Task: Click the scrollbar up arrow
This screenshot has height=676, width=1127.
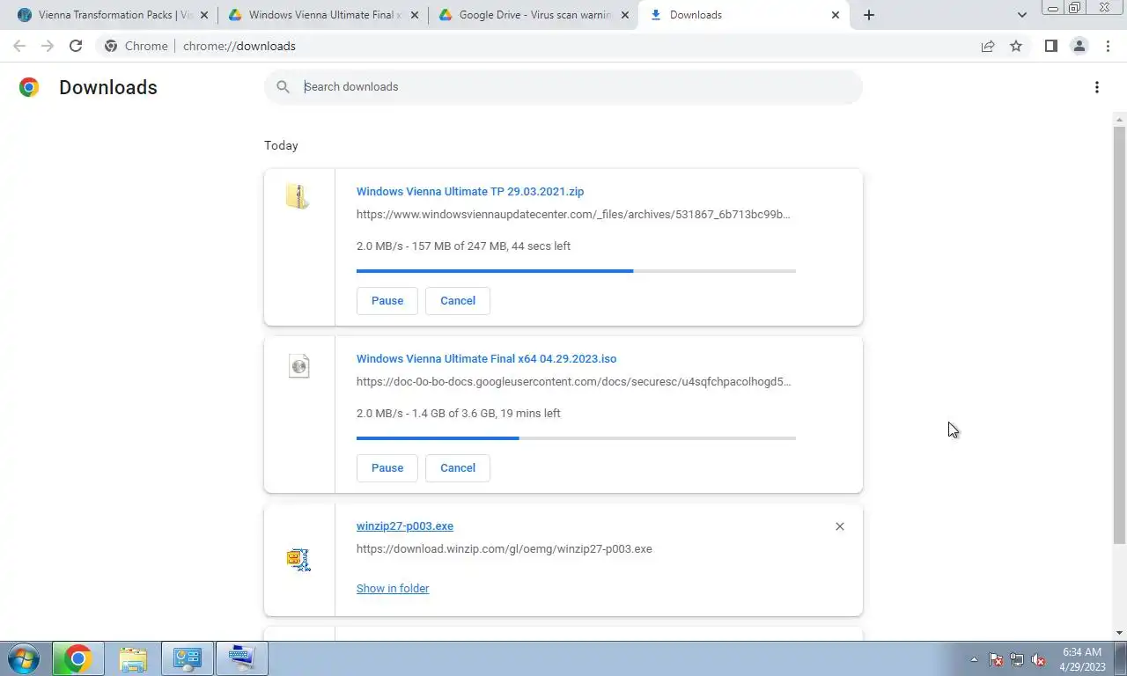Action: coord(1119,120)
